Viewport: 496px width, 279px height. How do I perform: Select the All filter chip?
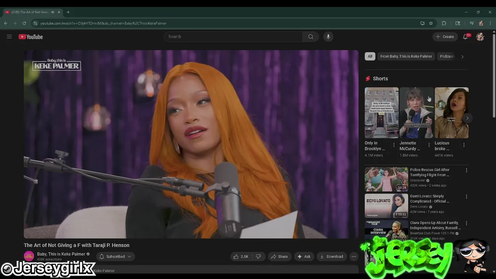tap(370, 56)
